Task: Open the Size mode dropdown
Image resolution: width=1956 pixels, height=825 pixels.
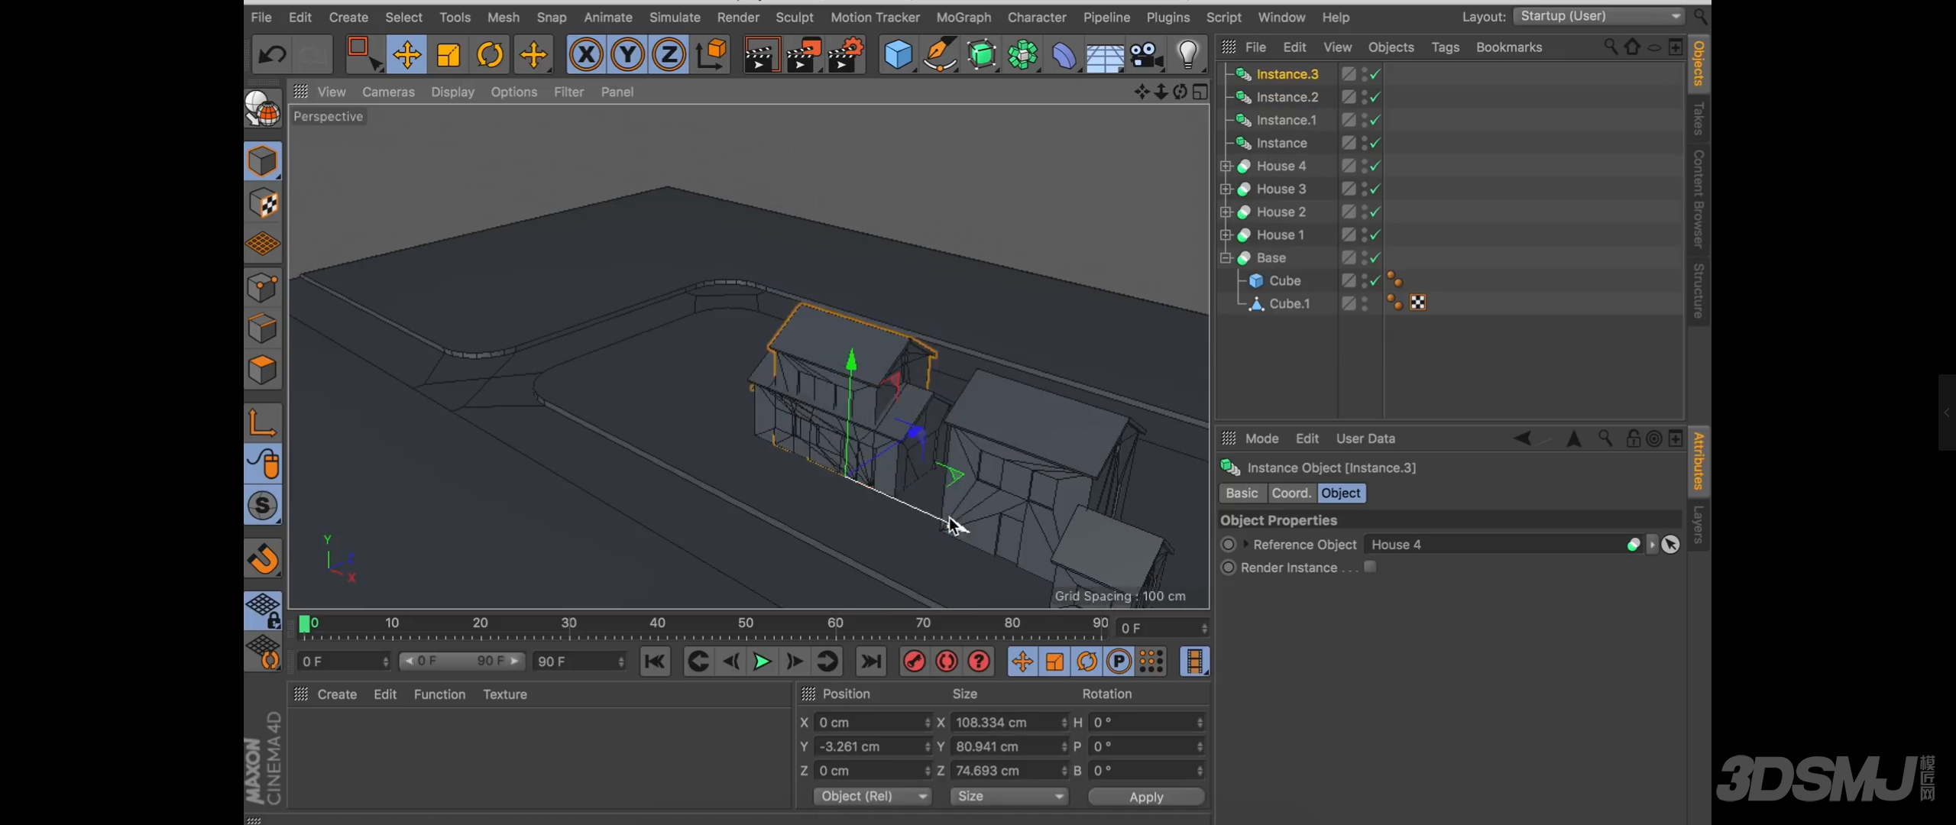Action: pyautogui.click(x=1009, y=796)
